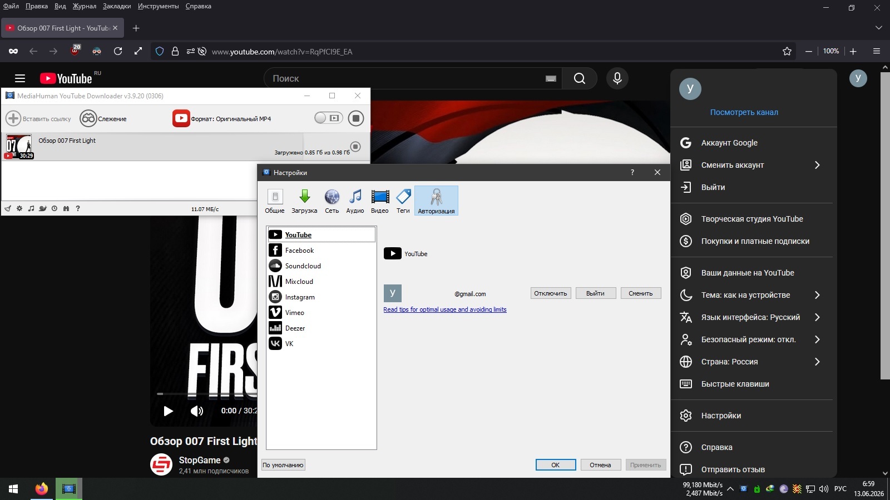Switch to the Сеть settings tab
The image size is (890, 500).
coord(332,201)
